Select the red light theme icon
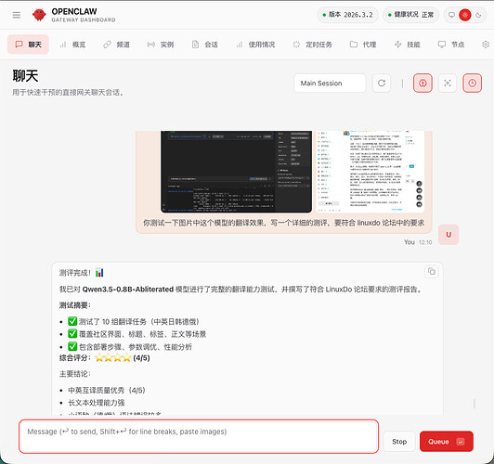 click(x=465, y=15)
